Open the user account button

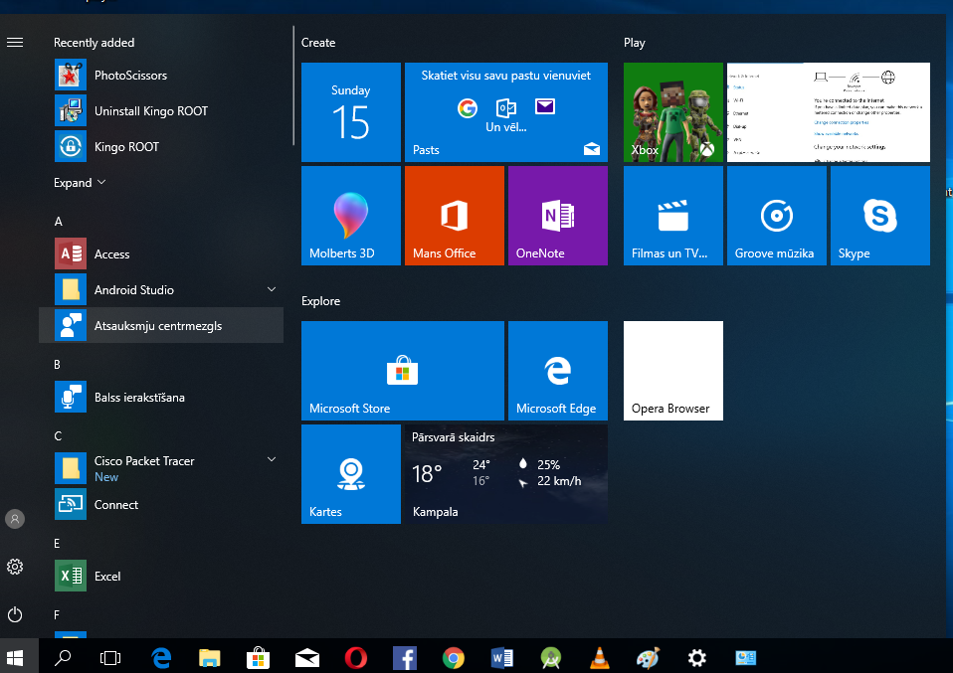(x=14, y=518)
